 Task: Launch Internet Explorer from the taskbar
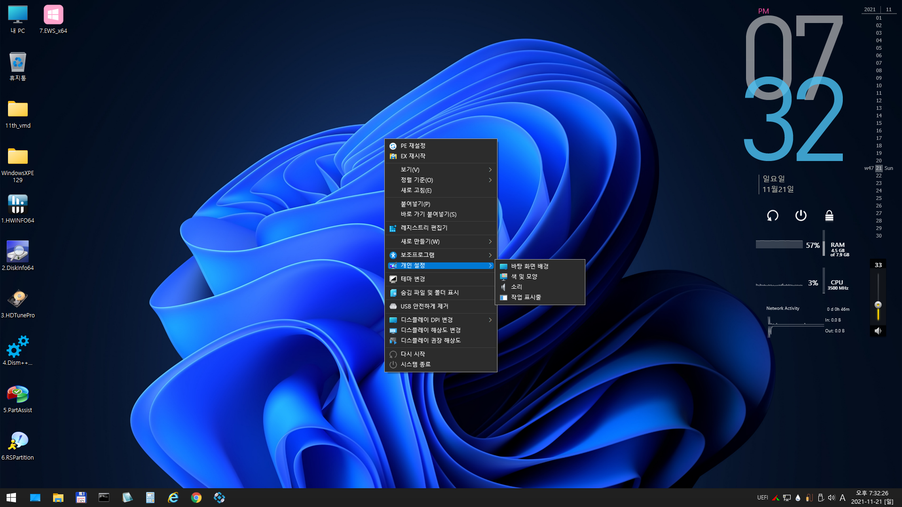point(173,498)
